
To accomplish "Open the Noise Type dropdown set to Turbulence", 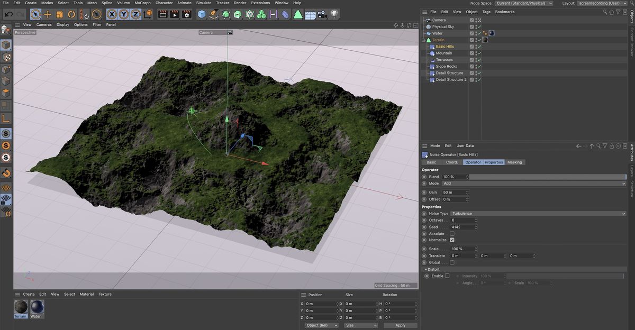I will [x=537, y=213].
